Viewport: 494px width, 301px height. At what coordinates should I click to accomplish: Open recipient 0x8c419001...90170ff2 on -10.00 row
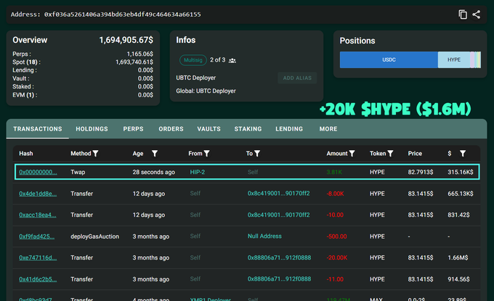[278, 215]
